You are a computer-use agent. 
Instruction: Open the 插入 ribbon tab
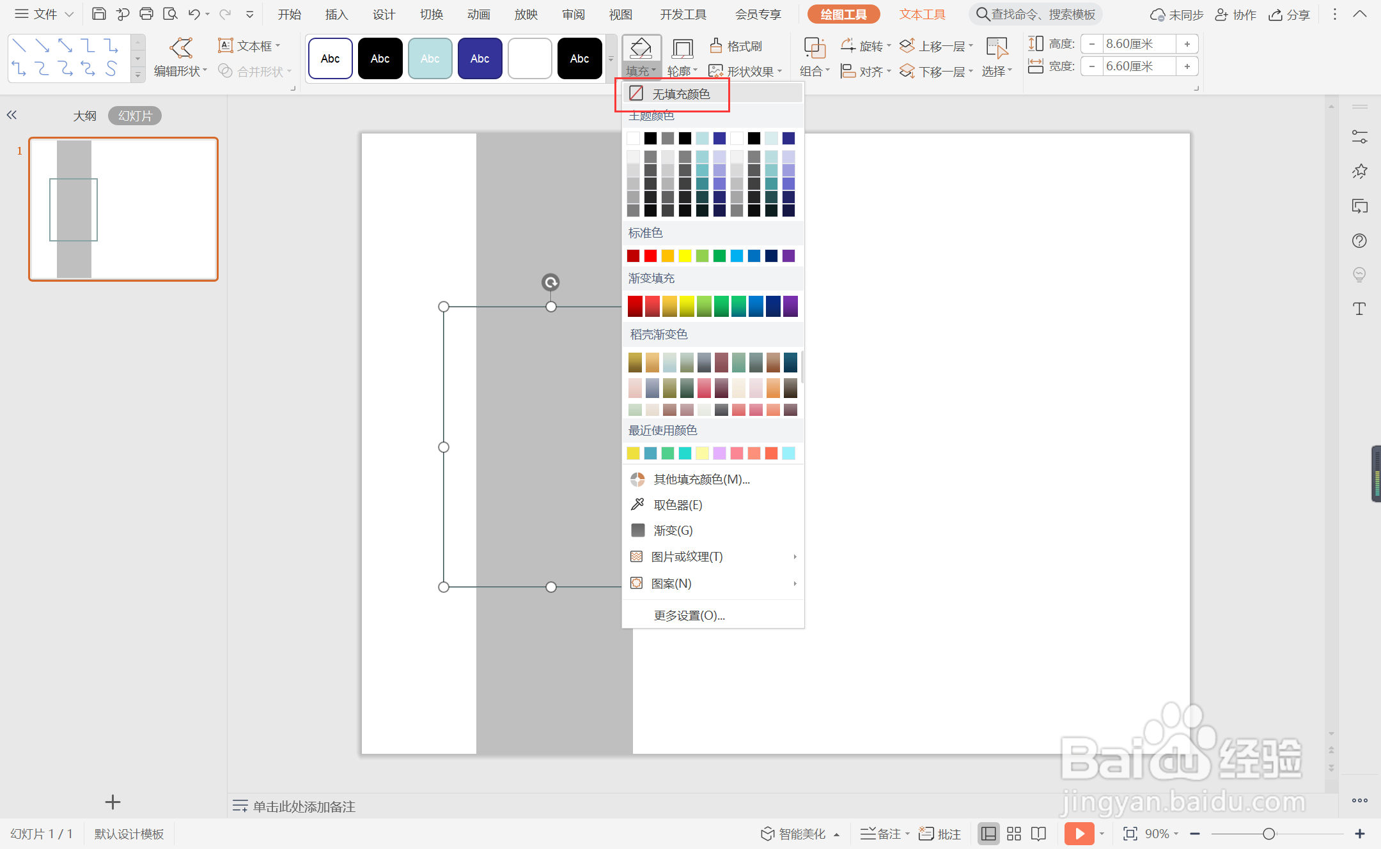tap(336, 14)
